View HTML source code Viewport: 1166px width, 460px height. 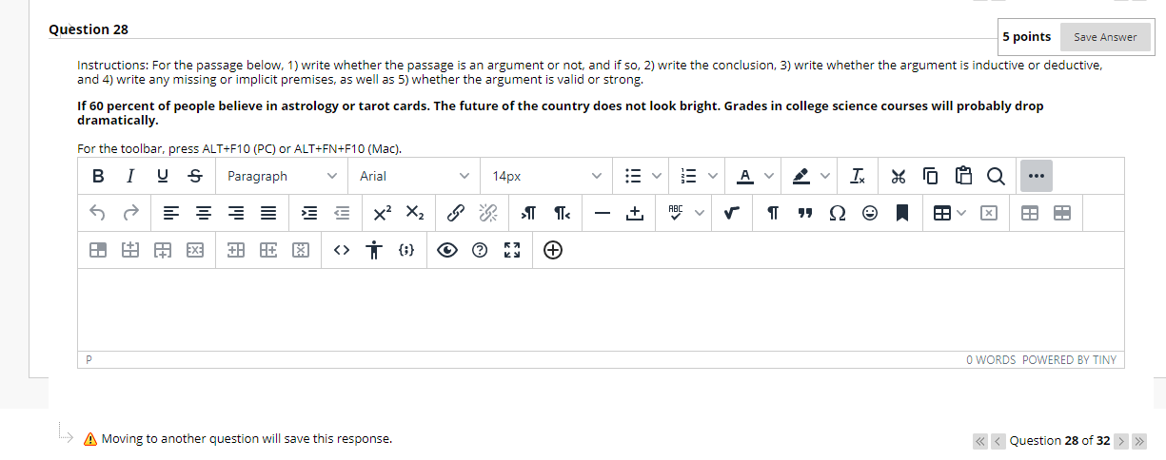[342, 250]
